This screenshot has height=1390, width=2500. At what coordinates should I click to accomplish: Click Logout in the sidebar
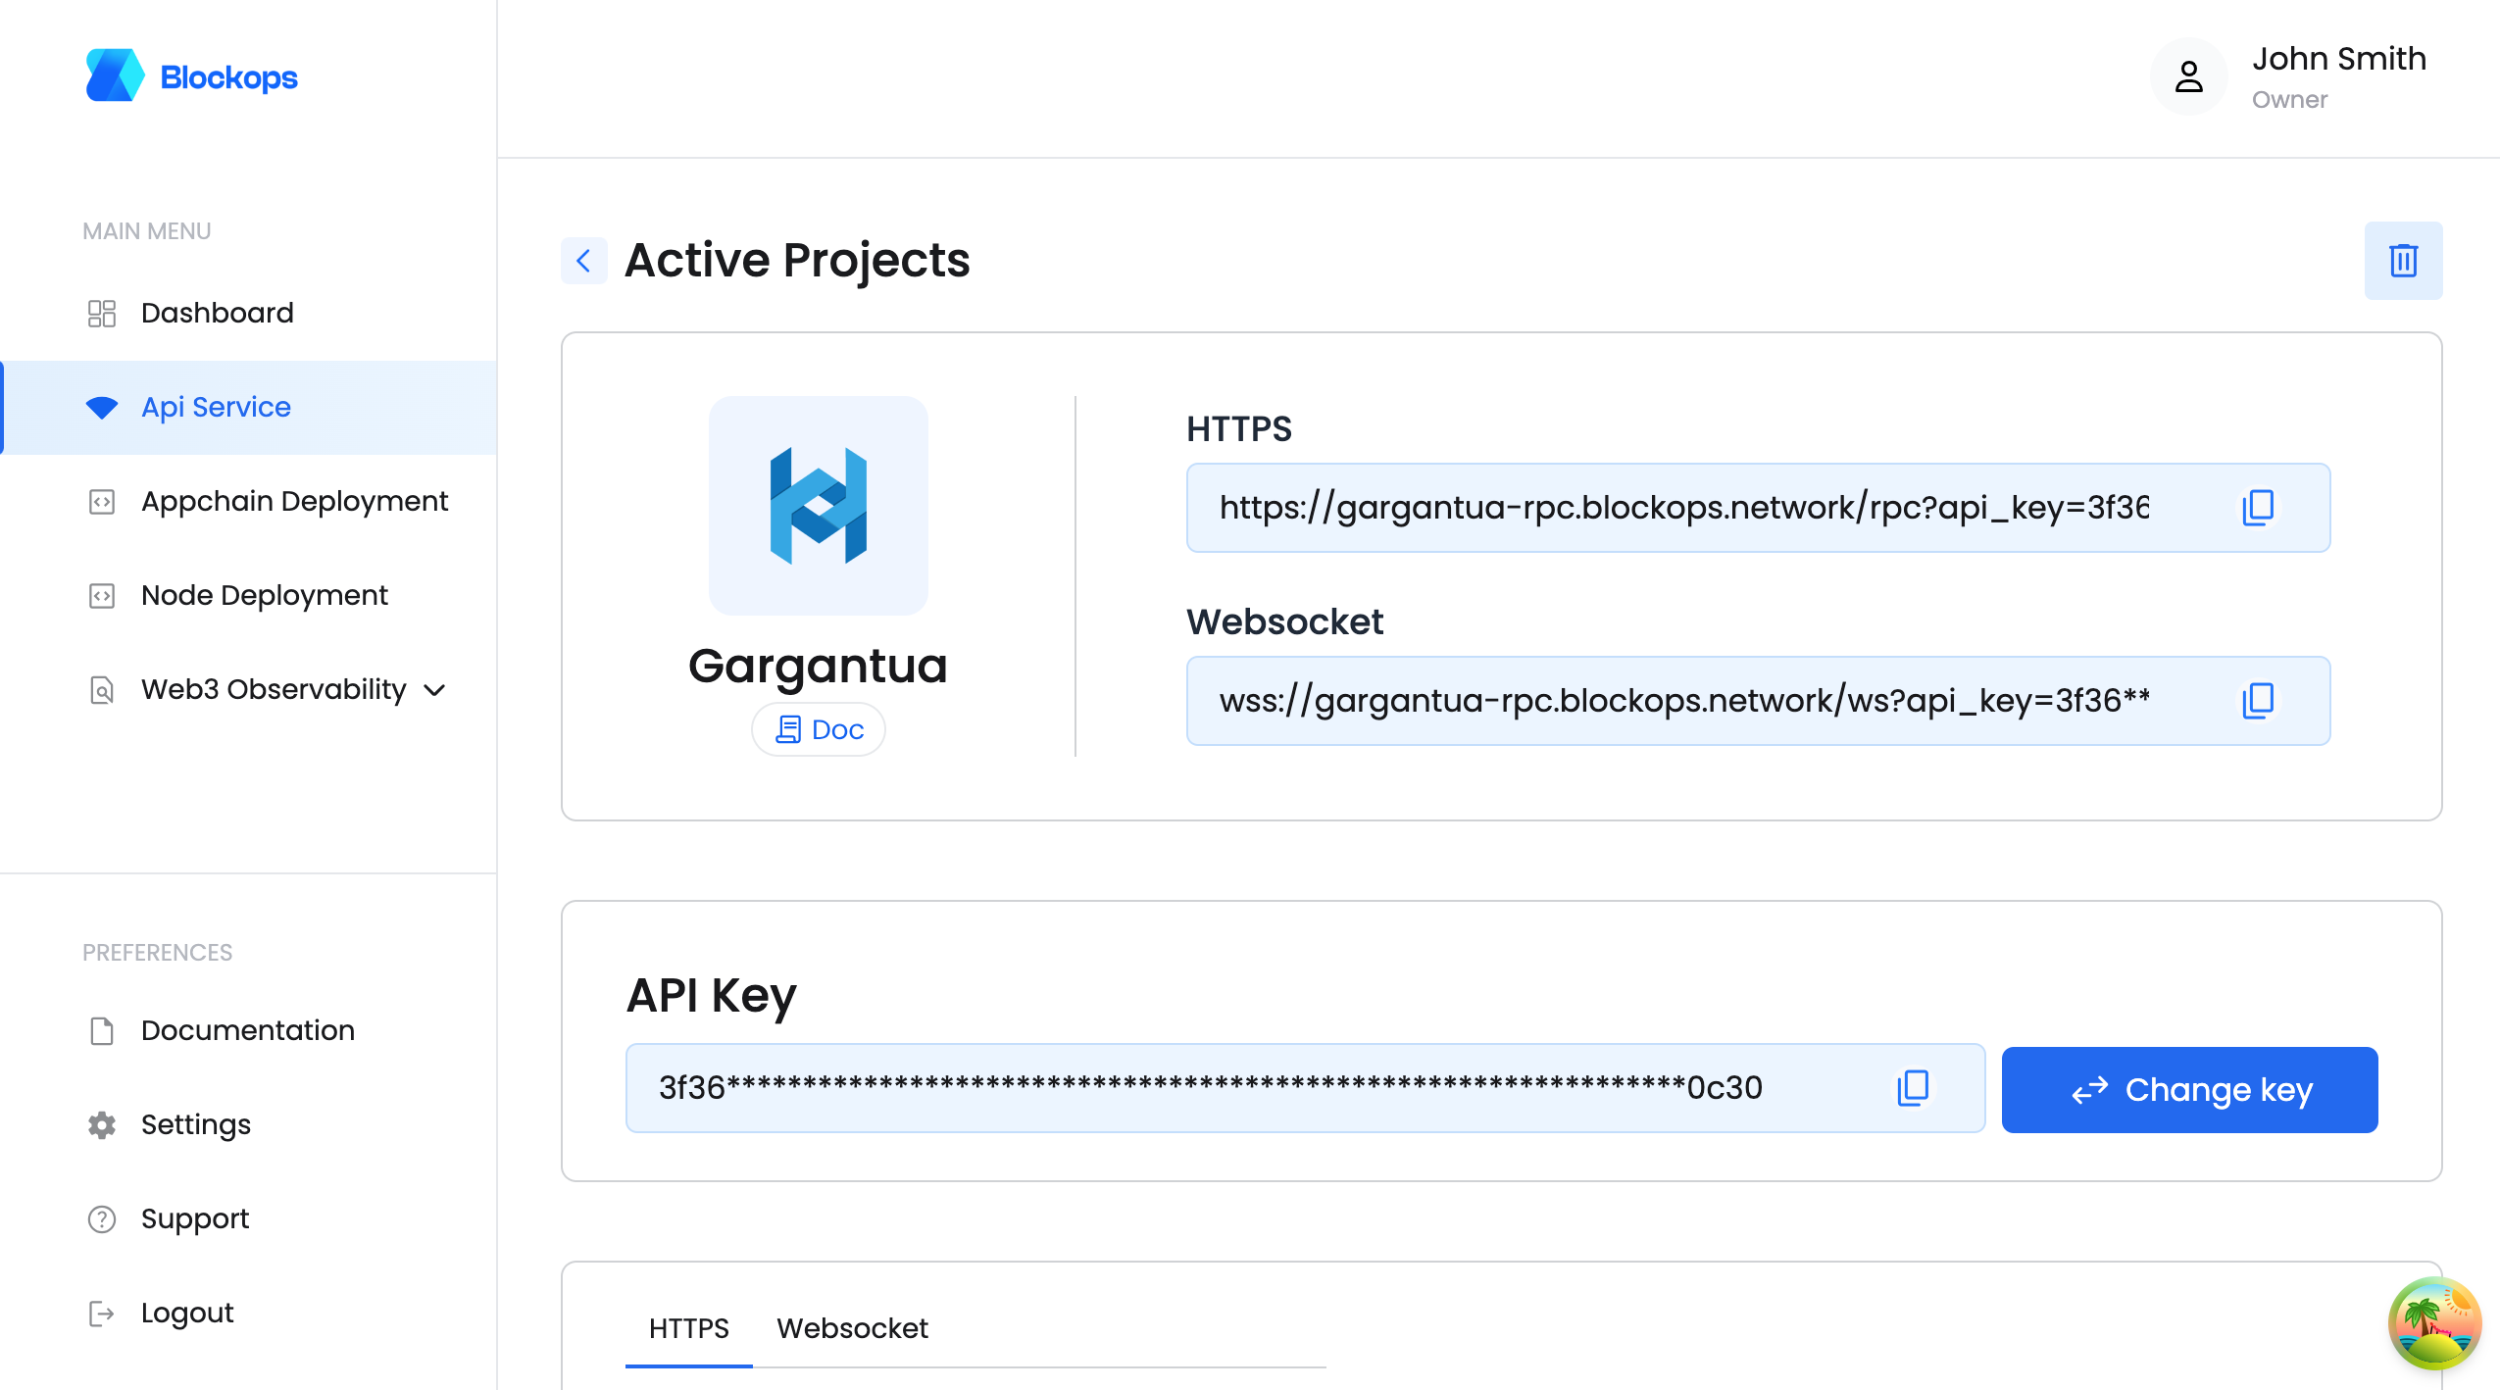click(186, 1313)
